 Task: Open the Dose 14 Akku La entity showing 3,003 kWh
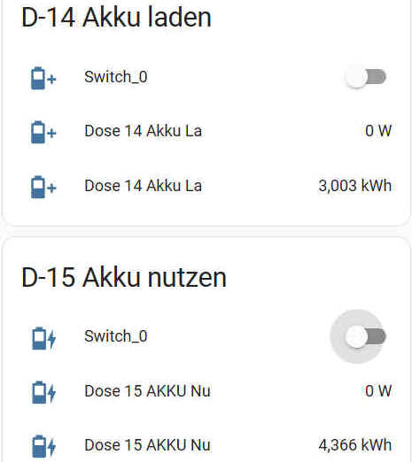pyautogui.click(x=144, y=186)
